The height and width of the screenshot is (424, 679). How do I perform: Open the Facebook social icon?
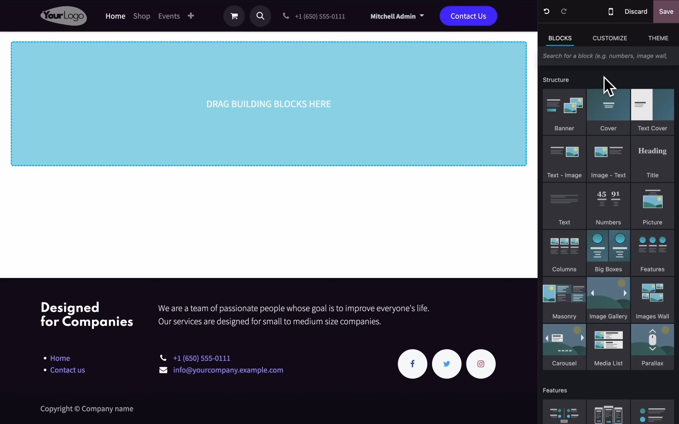[412, 364]
